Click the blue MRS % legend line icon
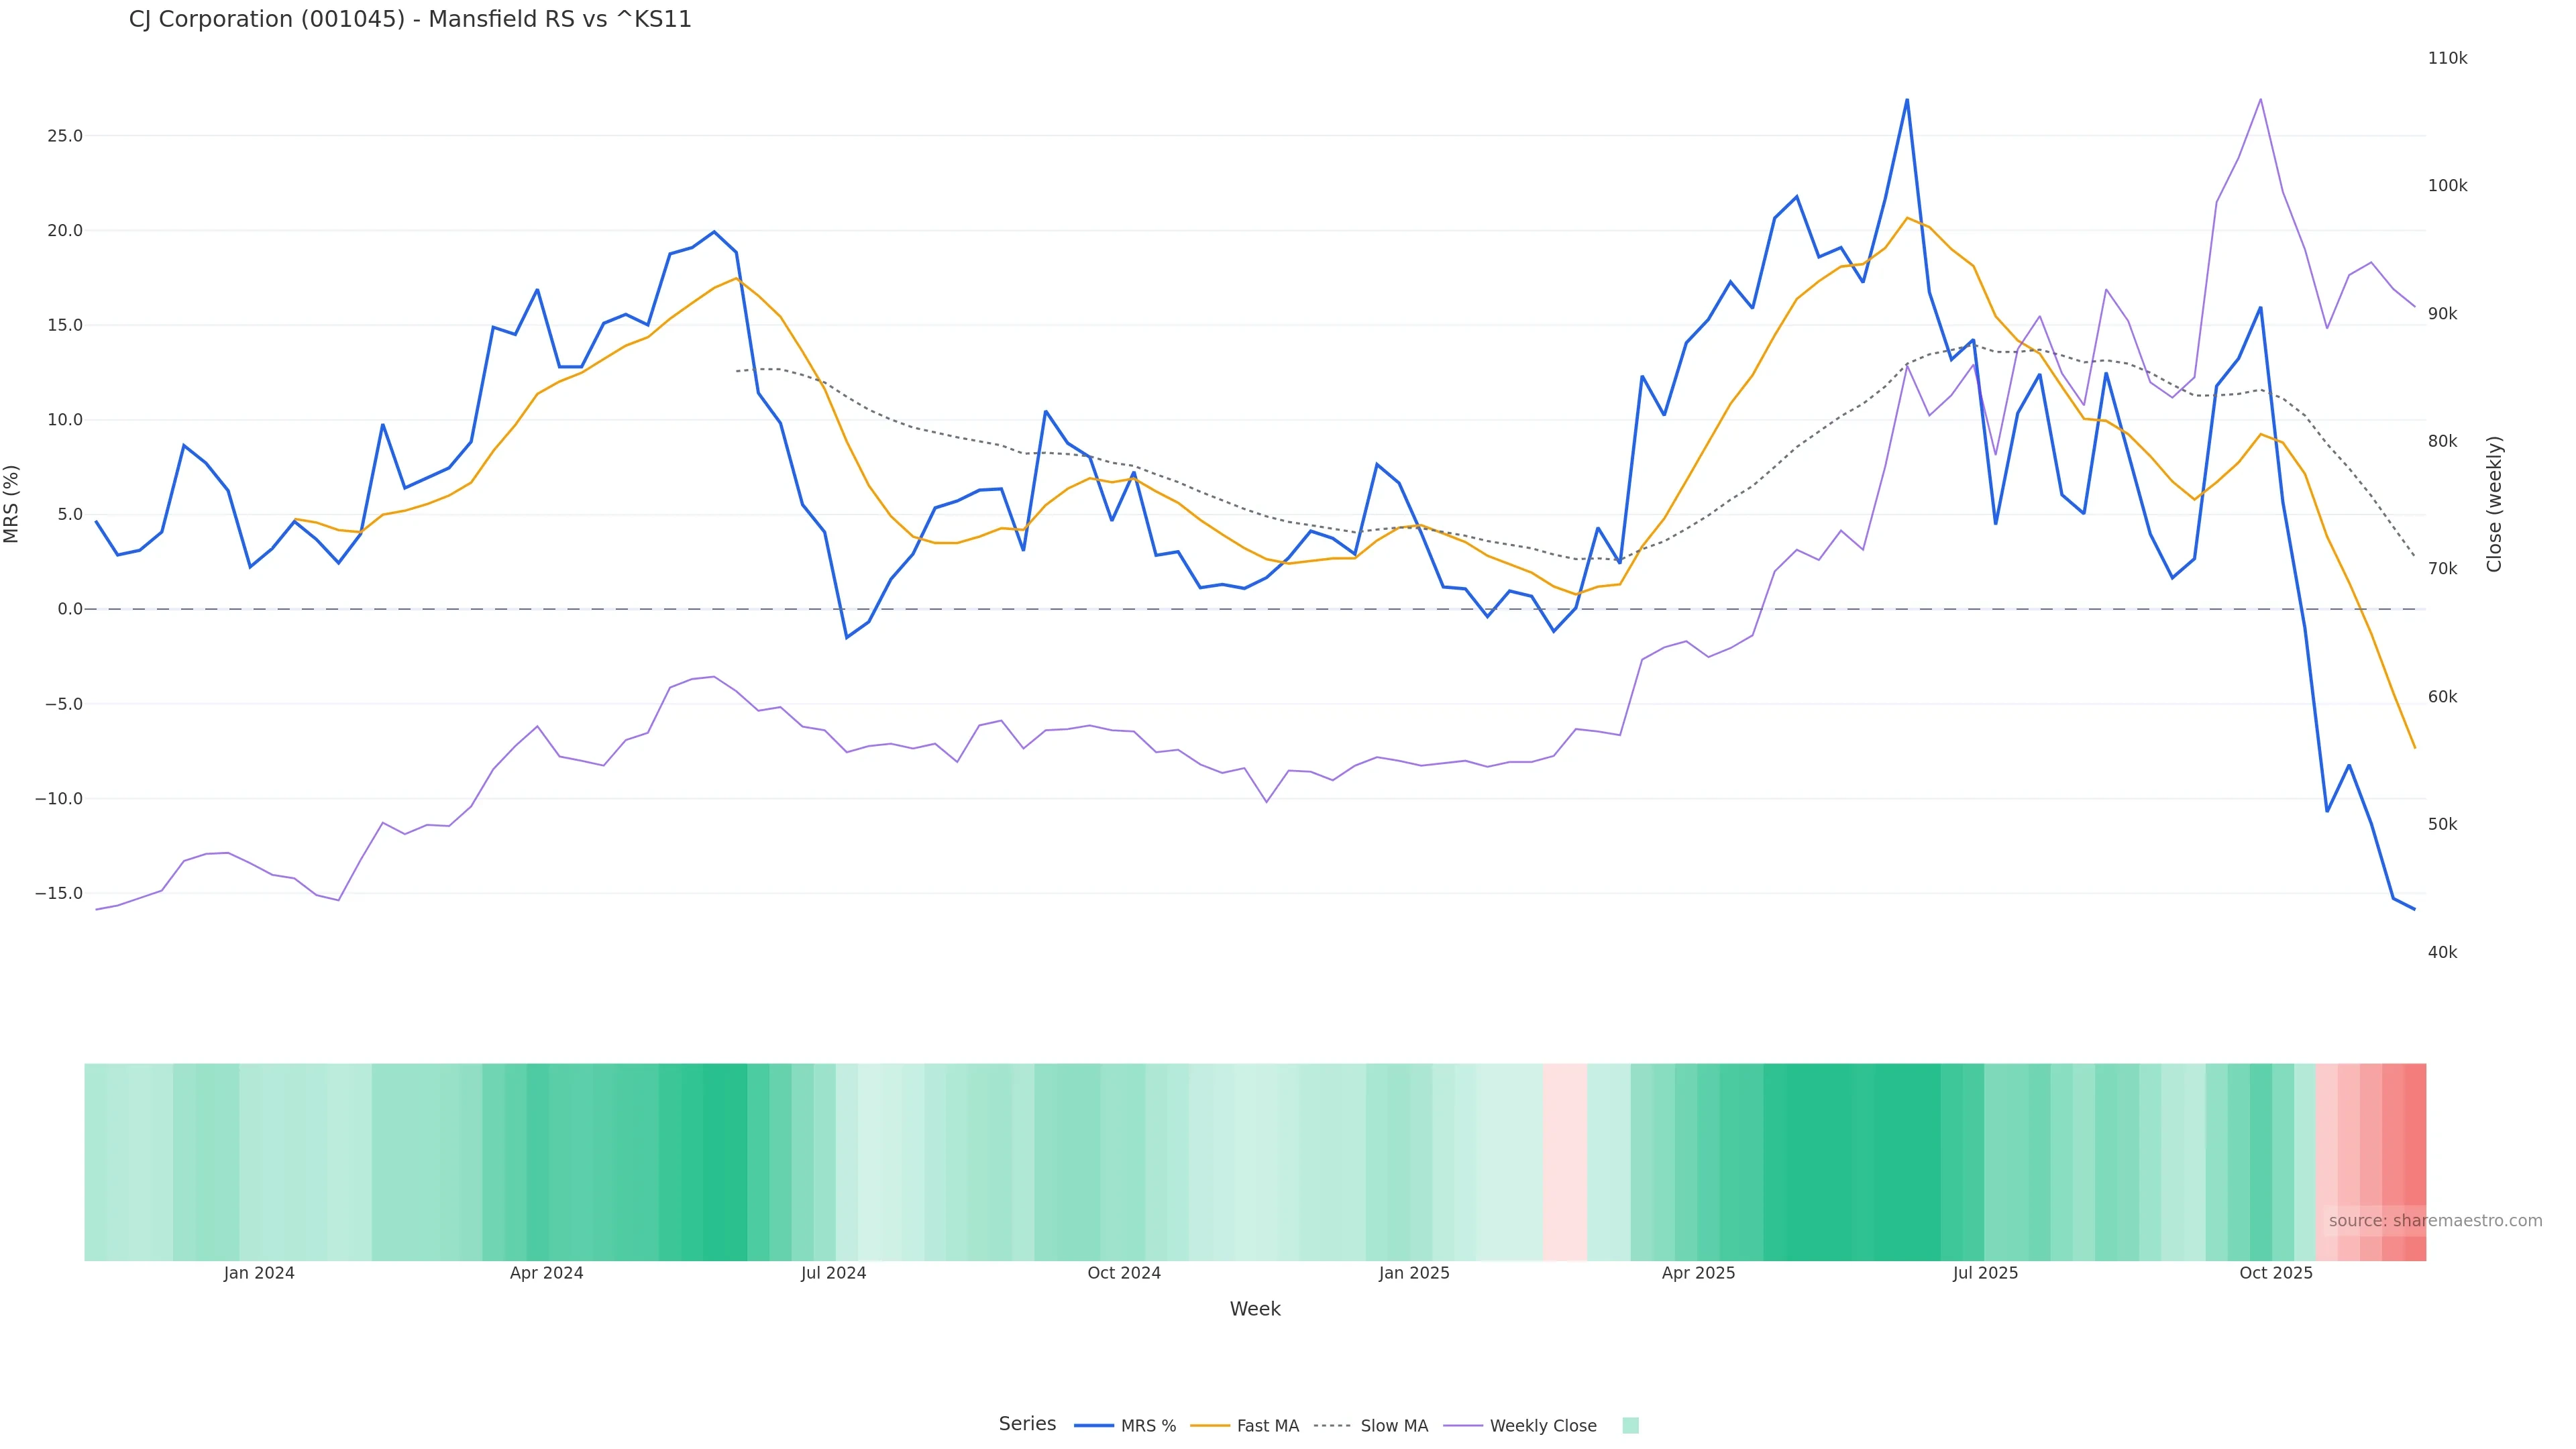Image resolution: width=2576 pixels, height=1449 pixels. click(x=1094, y=1426)
